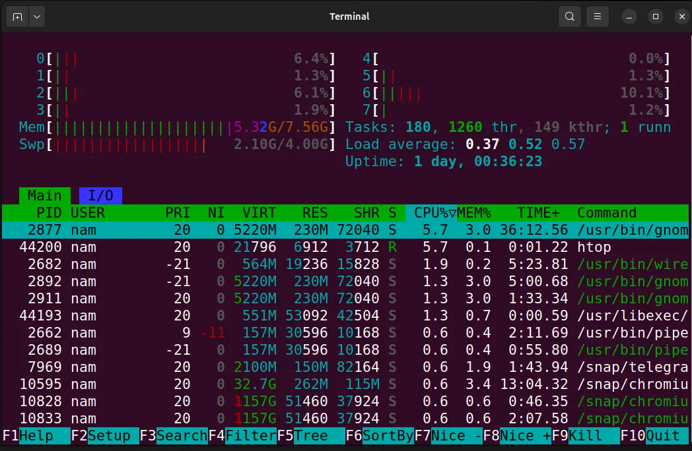This screenshot has height=451, width=692.
Task: Sort by the SHR column header
Action: tap(366, 213)
